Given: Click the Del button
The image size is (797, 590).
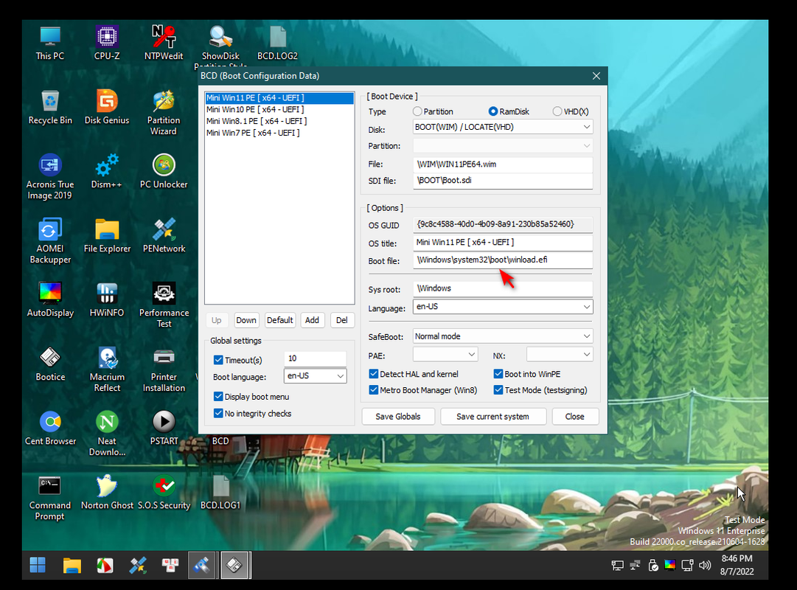Looking at the screenshot, I should click(342, 320).
